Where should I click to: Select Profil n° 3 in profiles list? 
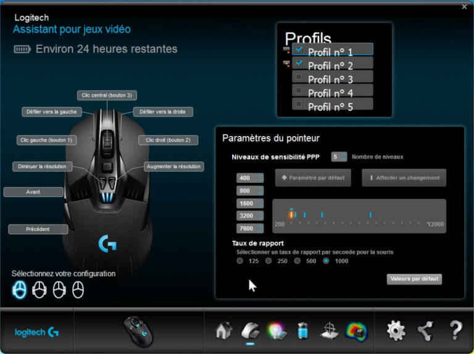[x=332, y=77]
